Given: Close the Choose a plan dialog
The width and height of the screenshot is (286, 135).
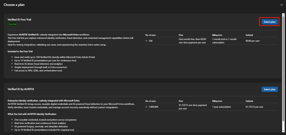Looking at the screenshot, I should click(281, 5).
